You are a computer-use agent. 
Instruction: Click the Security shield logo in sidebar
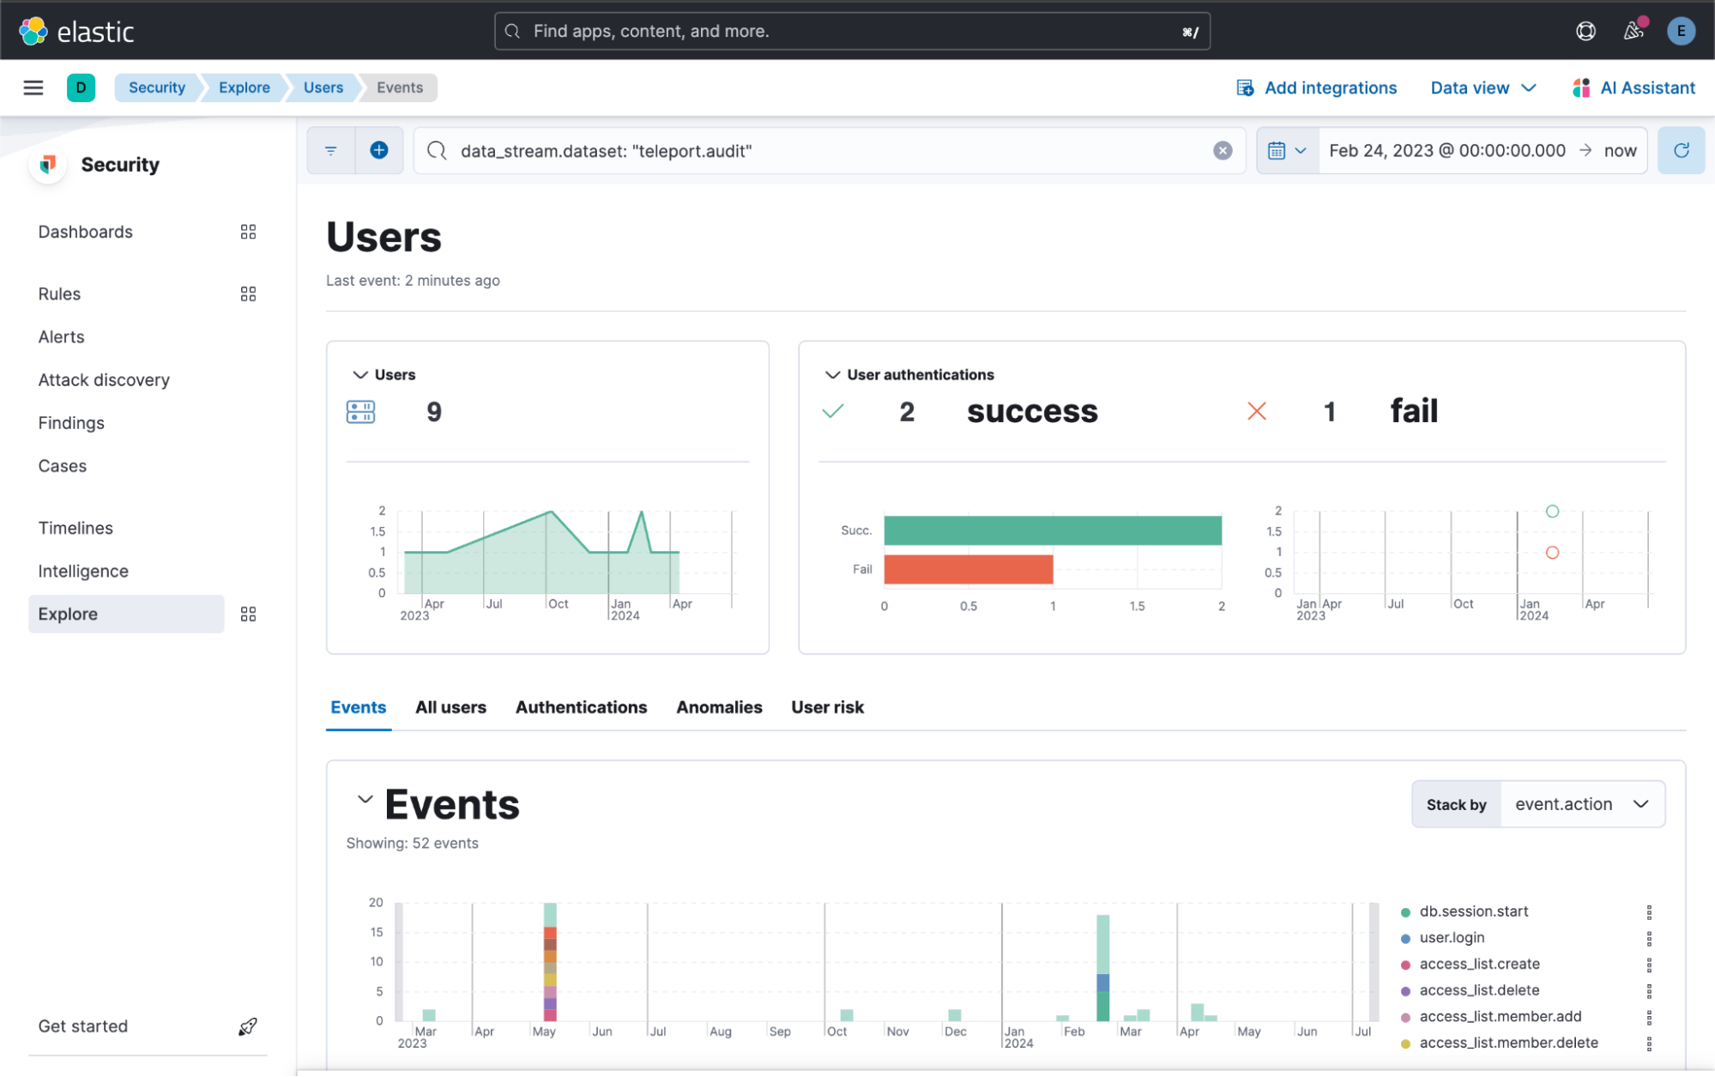click(x=48, y=164)
